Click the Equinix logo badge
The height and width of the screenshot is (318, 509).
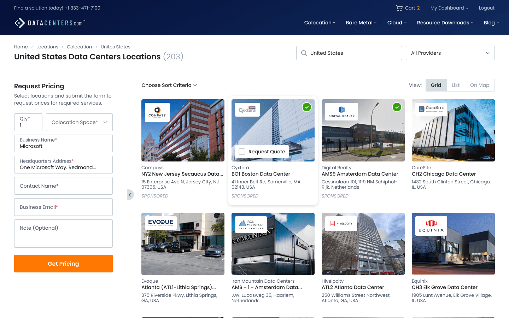point(431,226)
